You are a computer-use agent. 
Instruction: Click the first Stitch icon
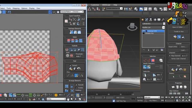pyautogui.click(x=69, y=41)
